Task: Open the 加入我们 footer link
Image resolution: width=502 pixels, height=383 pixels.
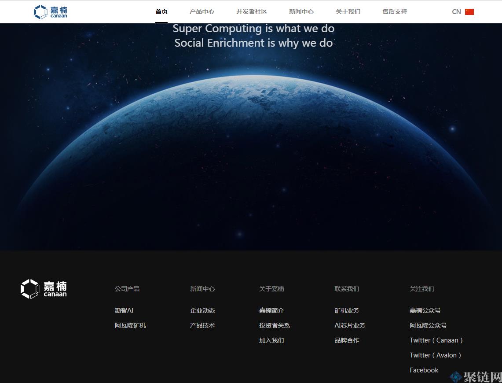Action: pyautogui.click(x=271, y=340)
